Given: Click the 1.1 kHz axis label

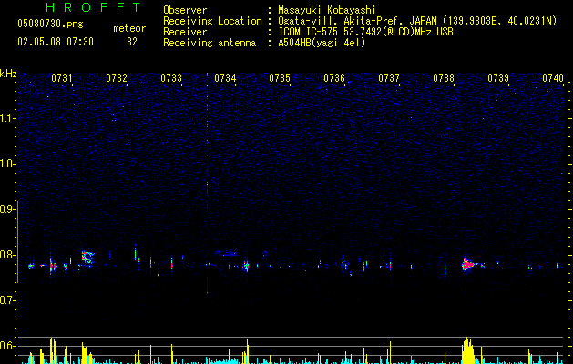Looking at the screenshot, I should [x=7, y=118].
